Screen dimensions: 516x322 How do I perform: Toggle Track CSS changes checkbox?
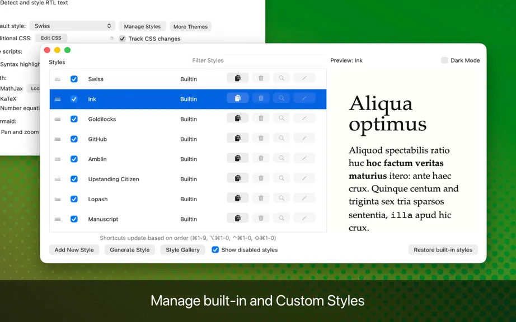tap(123, 39)
